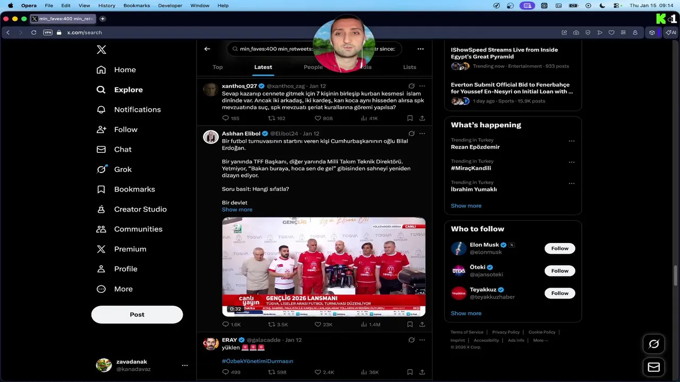The image size is (680, 382).
Task: Open Creator Studio from the sidebar
Action: tap(131, 209)
